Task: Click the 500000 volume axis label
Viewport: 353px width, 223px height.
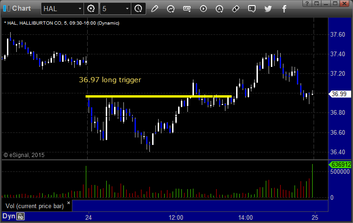Action: pos(340,171)
